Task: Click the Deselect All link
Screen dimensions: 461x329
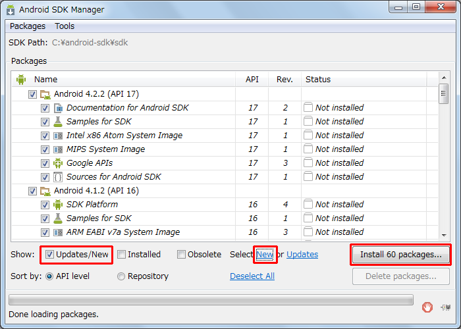Action: coord(252,276)
